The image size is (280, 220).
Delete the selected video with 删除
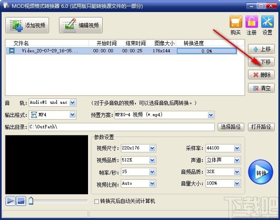point(261,75)
